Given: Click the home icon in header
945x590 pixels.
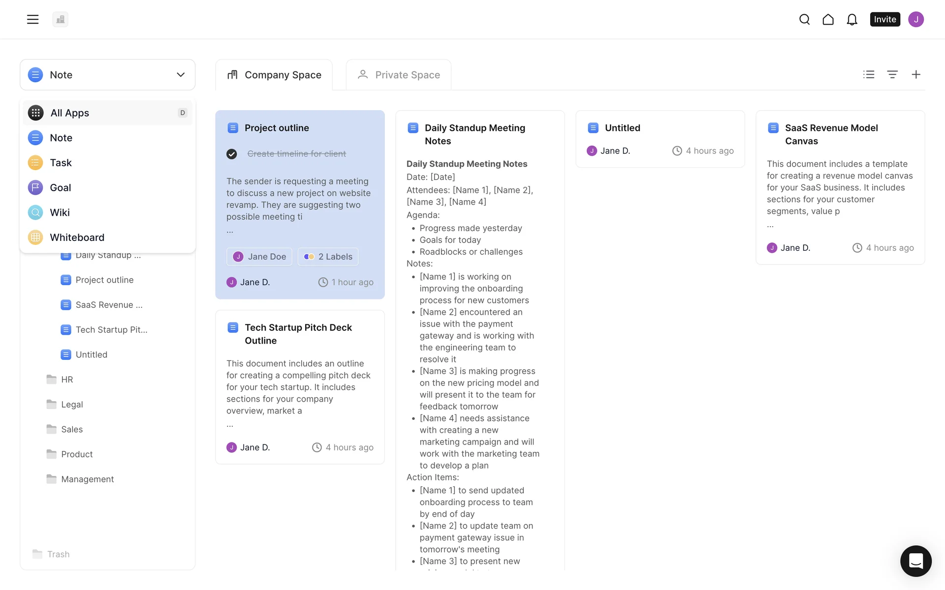Looking at the screenshot, I should (x=828, y=19).
